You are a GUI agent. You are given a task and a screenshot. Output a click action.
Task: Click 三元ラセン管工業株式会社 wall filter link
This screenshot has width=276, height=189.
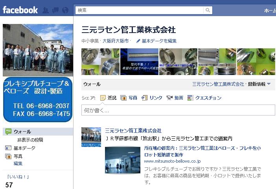(218, 84)
